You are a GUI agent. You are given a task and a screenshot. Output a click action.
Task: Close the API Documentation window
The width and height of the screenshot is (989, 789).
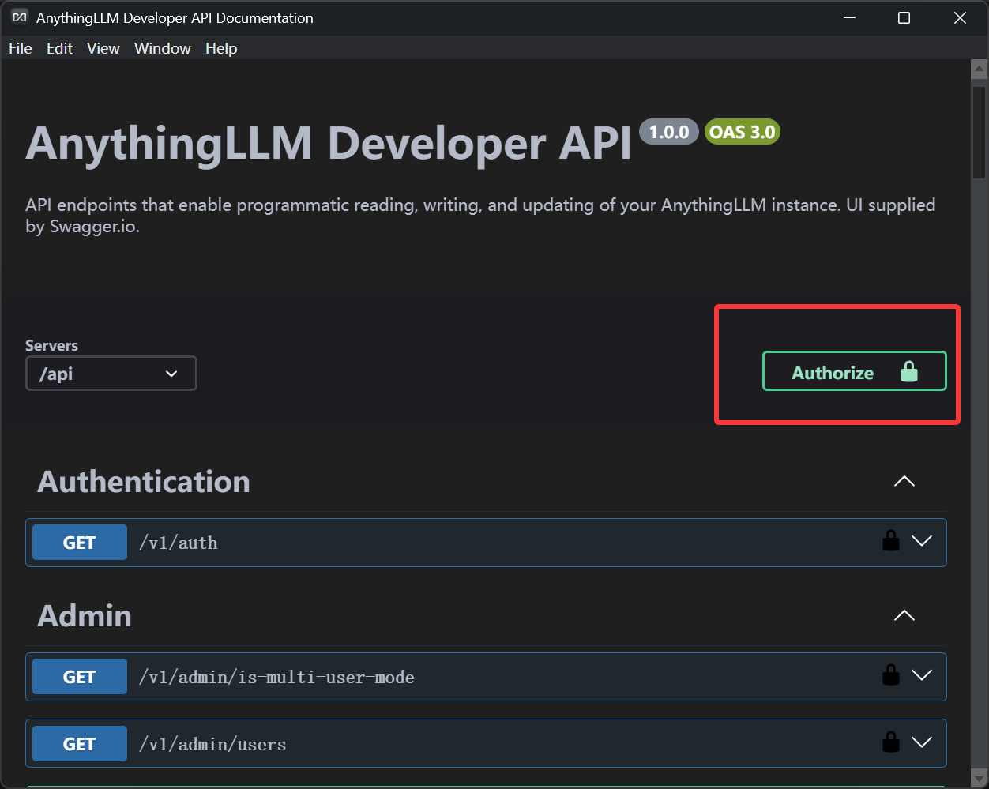coord(960,17)
